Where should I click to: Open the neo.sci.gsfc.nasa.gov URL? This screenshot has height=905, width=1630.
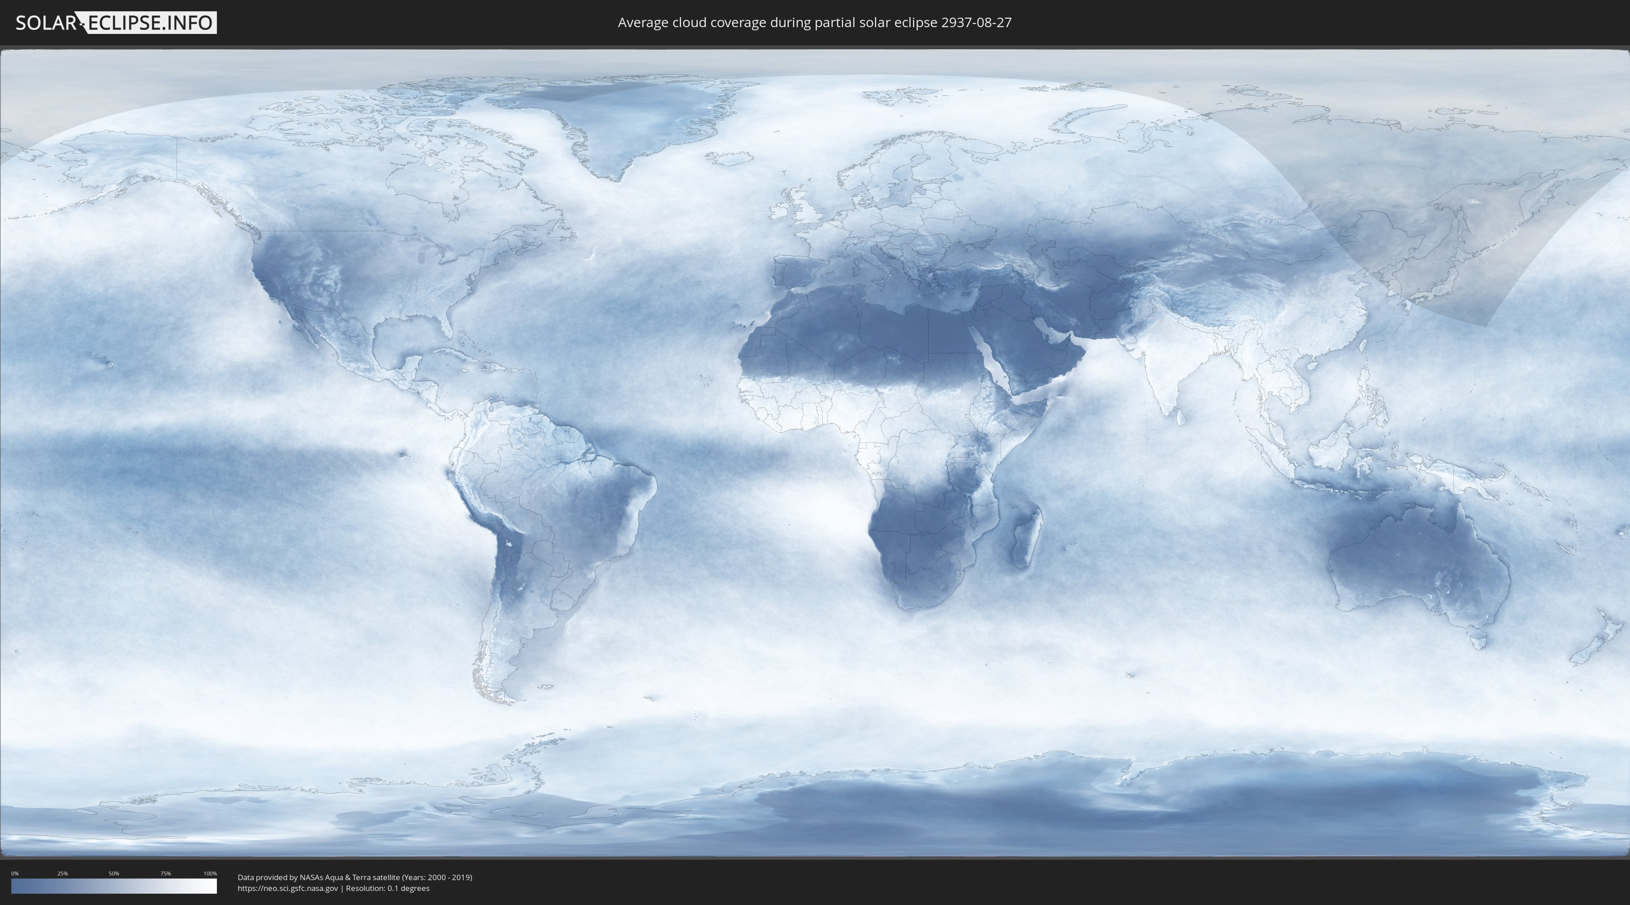pyautogui.click(x=287, y=888)
